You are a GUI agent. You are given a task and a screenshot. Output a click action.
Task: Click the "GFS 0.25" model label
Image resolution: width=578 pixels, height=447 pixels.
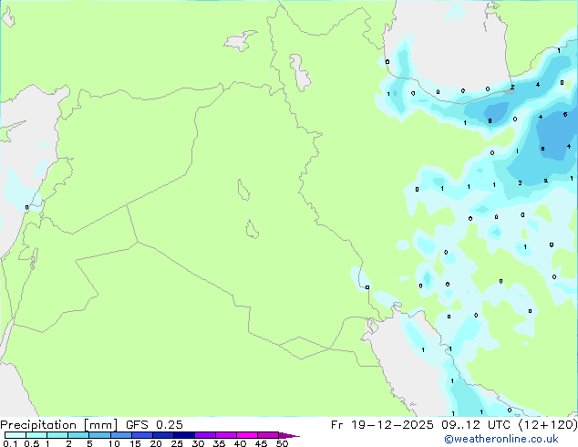click(x=154, y=424)
